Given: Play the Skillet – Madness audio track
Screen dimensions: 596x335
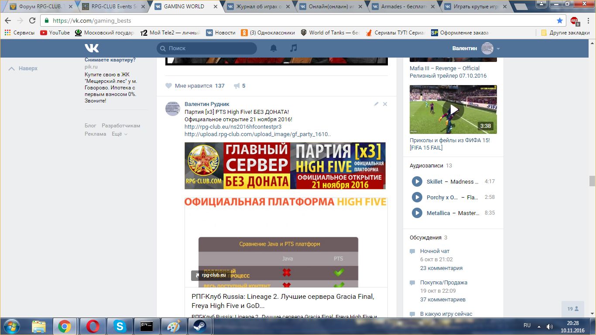Looking at the screenshot, I should pos(417,181).
